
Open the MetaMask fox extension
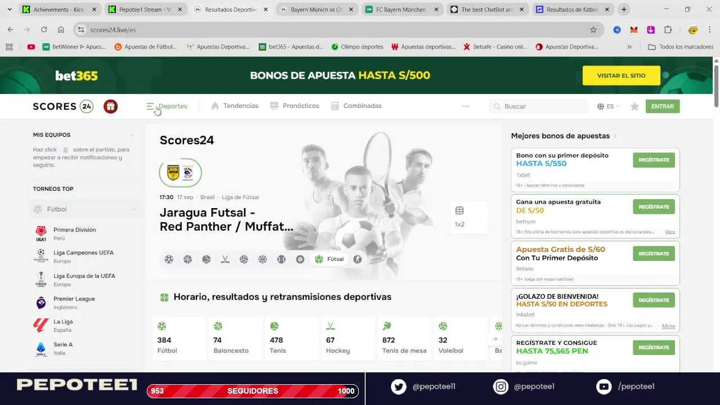coord(634,30)
